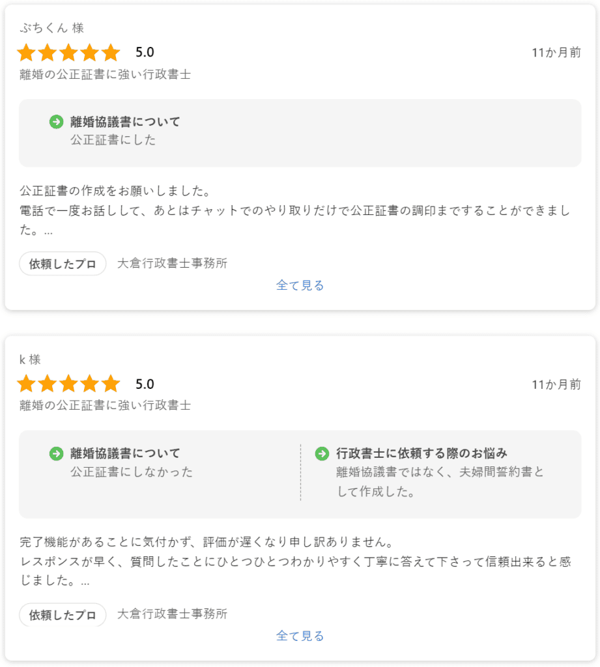Image resolution: width=600 pixels, height=667 pixels.
Task: Open 大倉行政書士事務所 in ぷちくん's review
Action: (x=172, y=264)
